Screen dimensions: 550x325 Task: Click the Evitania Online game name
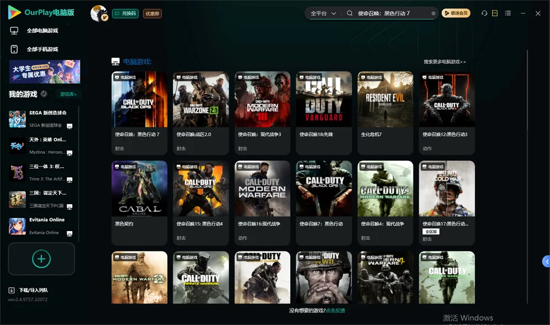47,220
